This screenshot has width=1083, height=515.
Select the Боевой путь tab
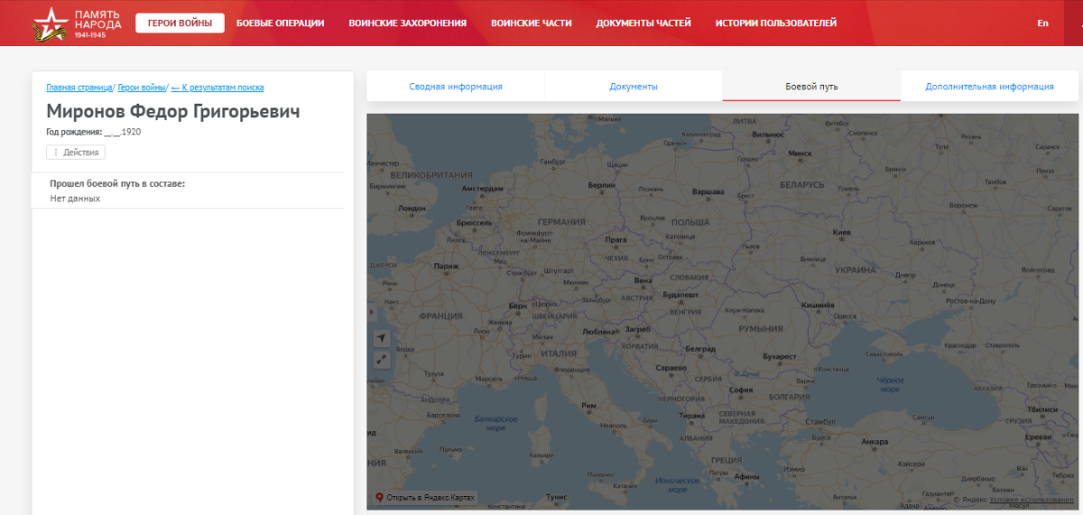click(x=811, y=87)
